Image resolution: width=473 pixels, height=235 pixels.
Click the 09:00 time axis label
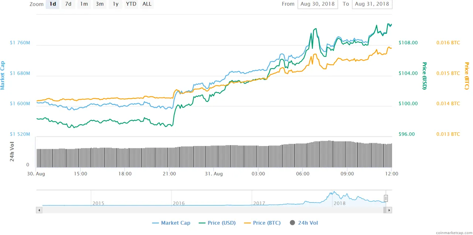click(347, 174)
